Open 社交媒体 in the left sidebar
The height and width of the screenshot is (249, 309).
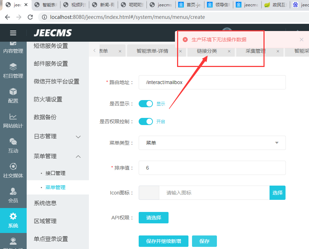(x=13, y=170)
